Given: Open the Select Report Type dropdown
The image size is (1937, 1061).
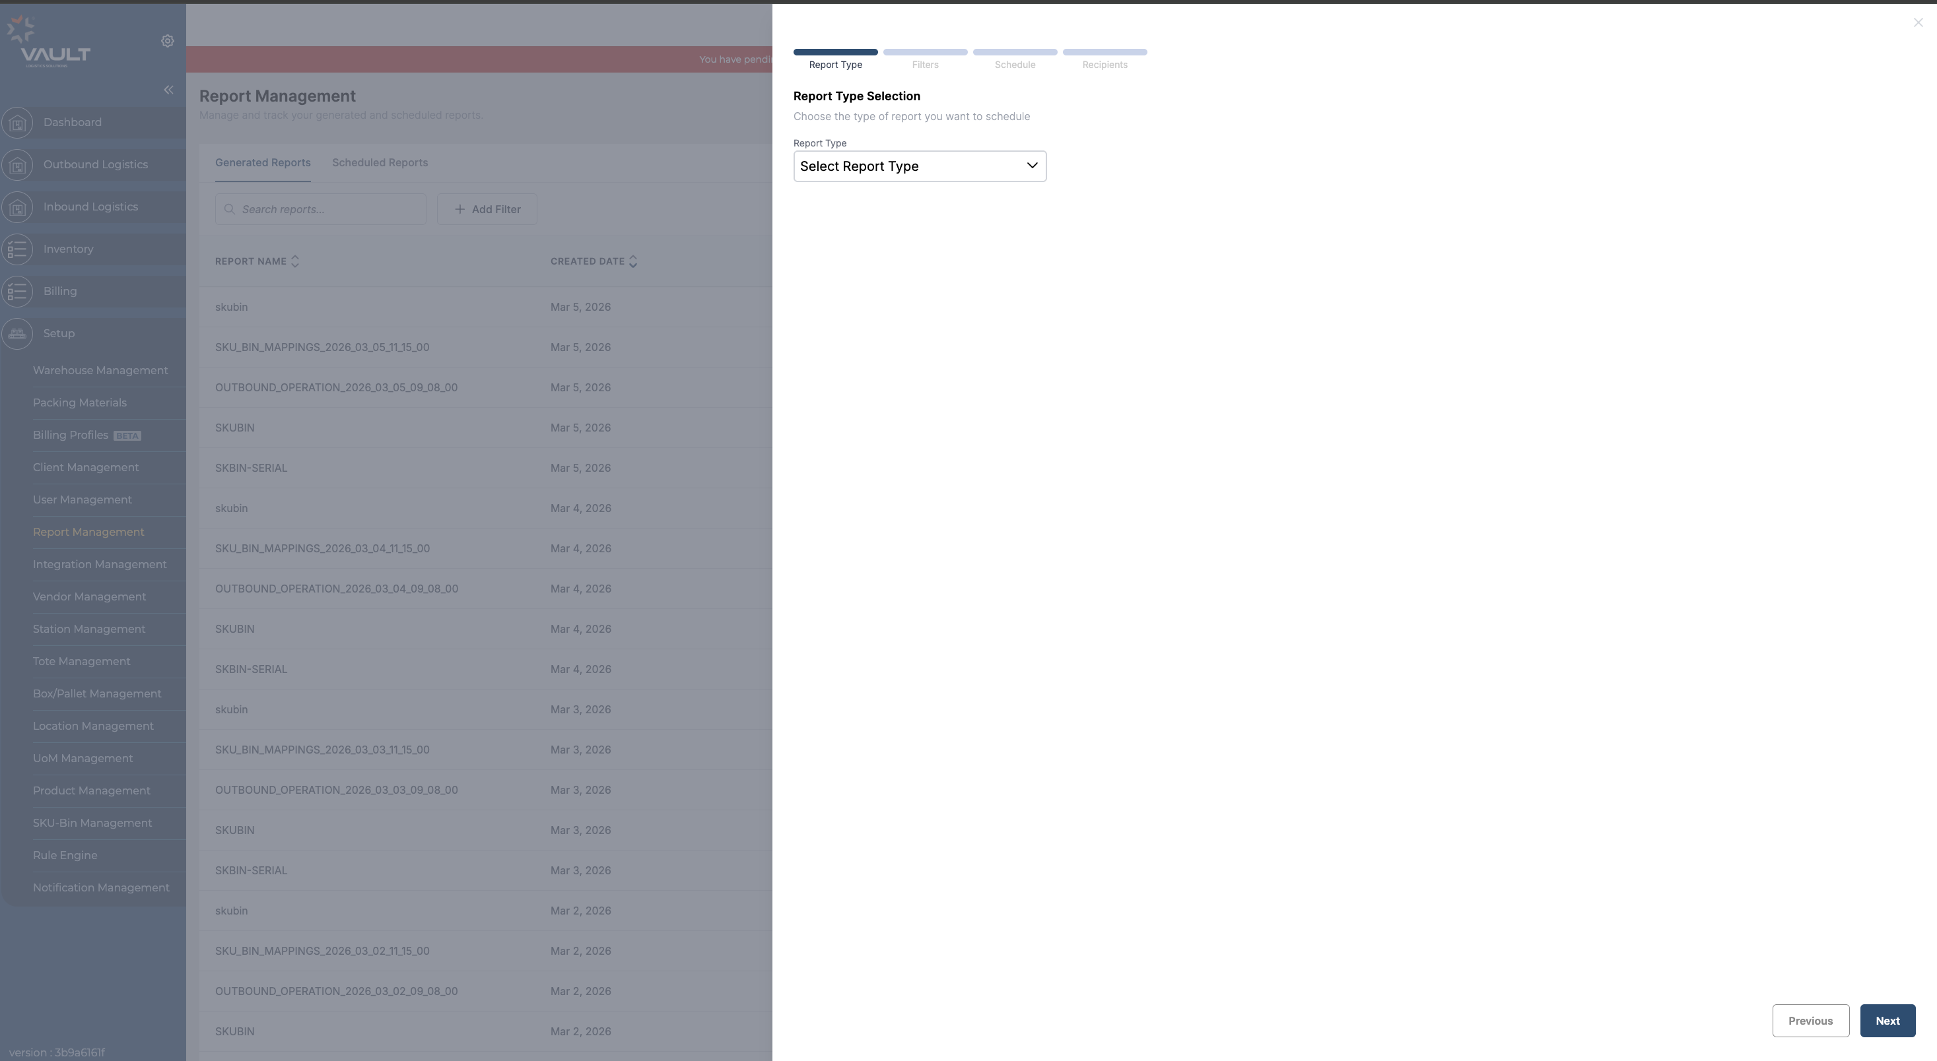Looking at the screenshot, I should 919,166.
